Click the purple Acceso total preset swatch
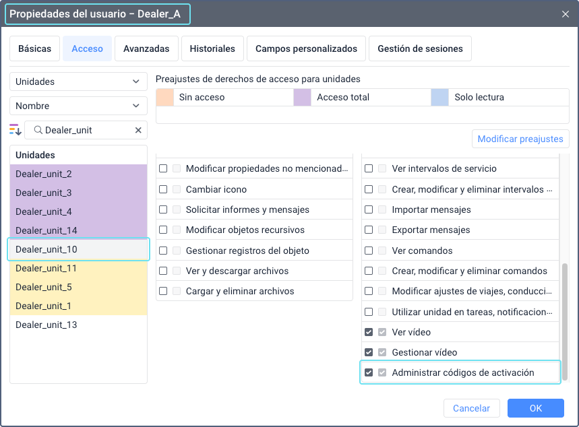 coord(301,96)
